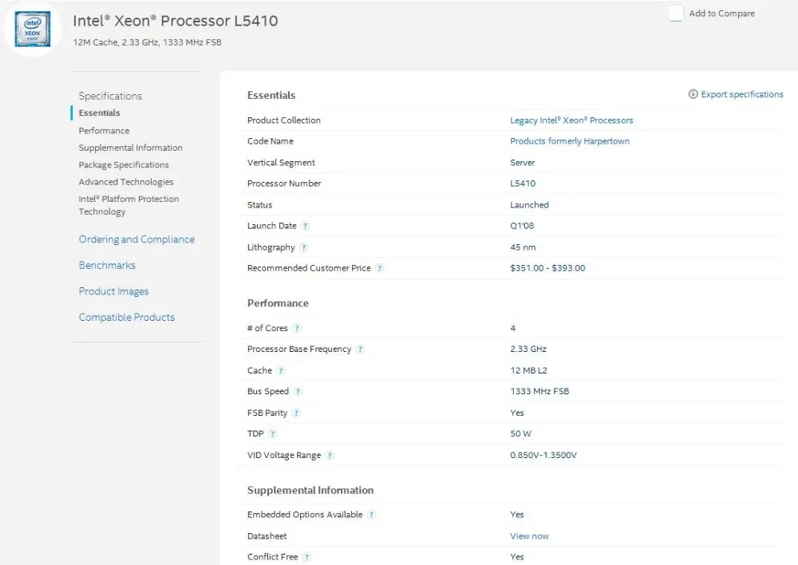Open the Conflict Free help icon
Screen dimensions: 798x565
(x=306, y=557)
